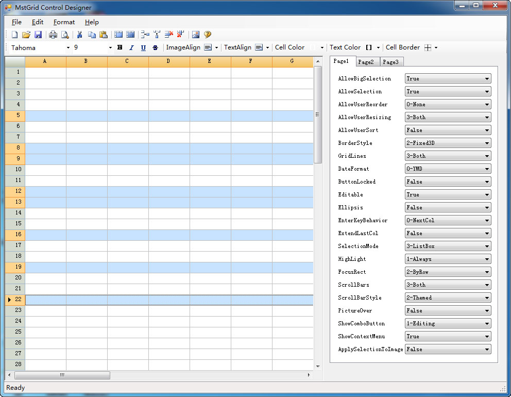511x397 pixels.
Task: Switch to the Page2 tab
Action: tap(366, 62)
